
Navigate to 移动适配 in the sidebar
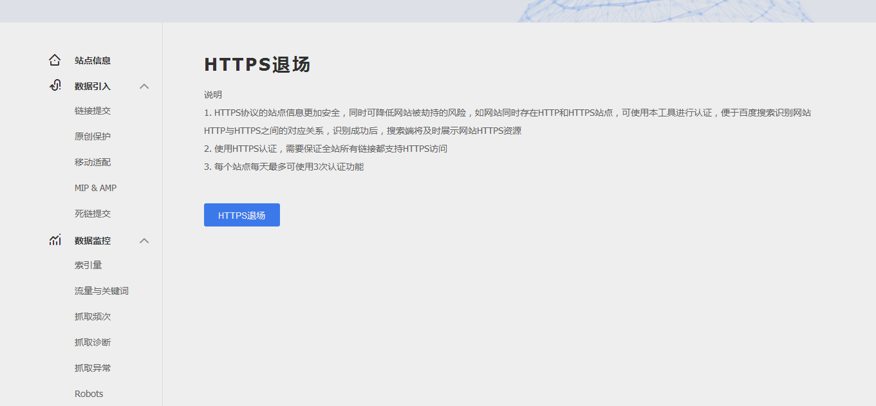click(93, 162)
